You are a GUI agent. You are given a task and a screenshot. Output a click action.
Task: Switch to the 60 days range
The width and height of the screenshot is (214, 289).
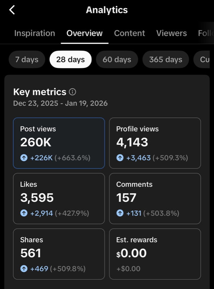click(116, 59)
